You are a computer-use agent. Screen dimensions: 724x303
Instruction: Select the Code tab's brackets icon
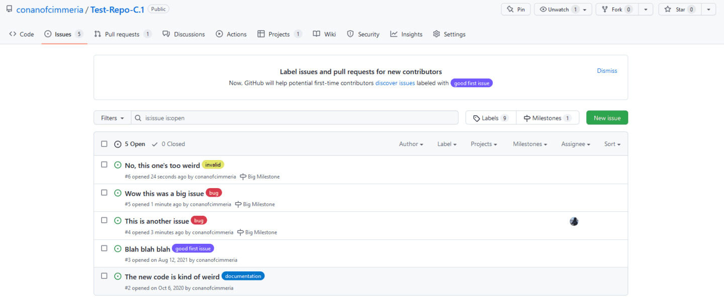tap(13, 34)
